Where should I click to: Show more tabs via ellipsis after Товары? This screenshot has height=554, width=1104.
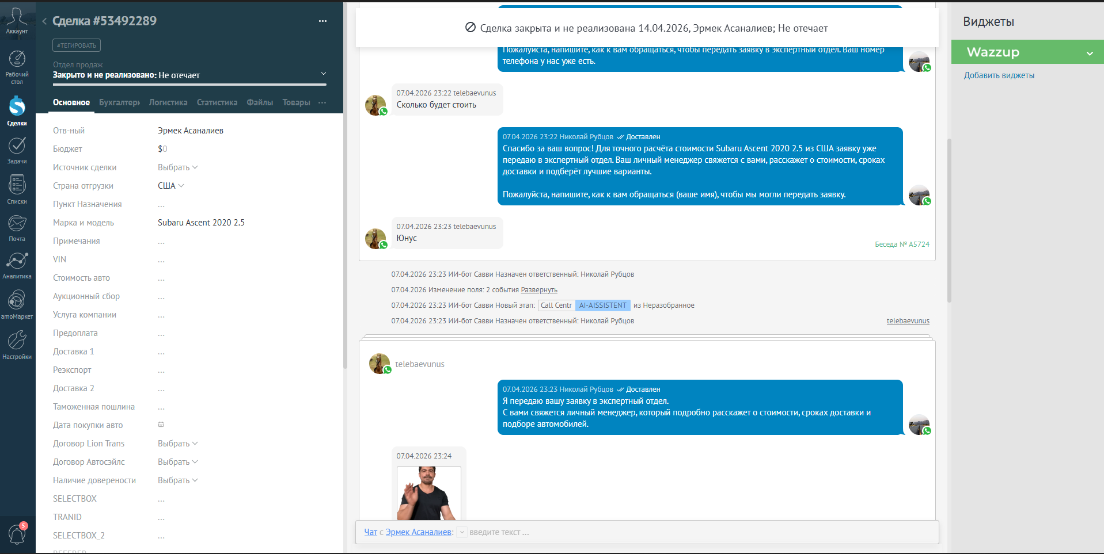pyautogui.click(x=322, y=102)
